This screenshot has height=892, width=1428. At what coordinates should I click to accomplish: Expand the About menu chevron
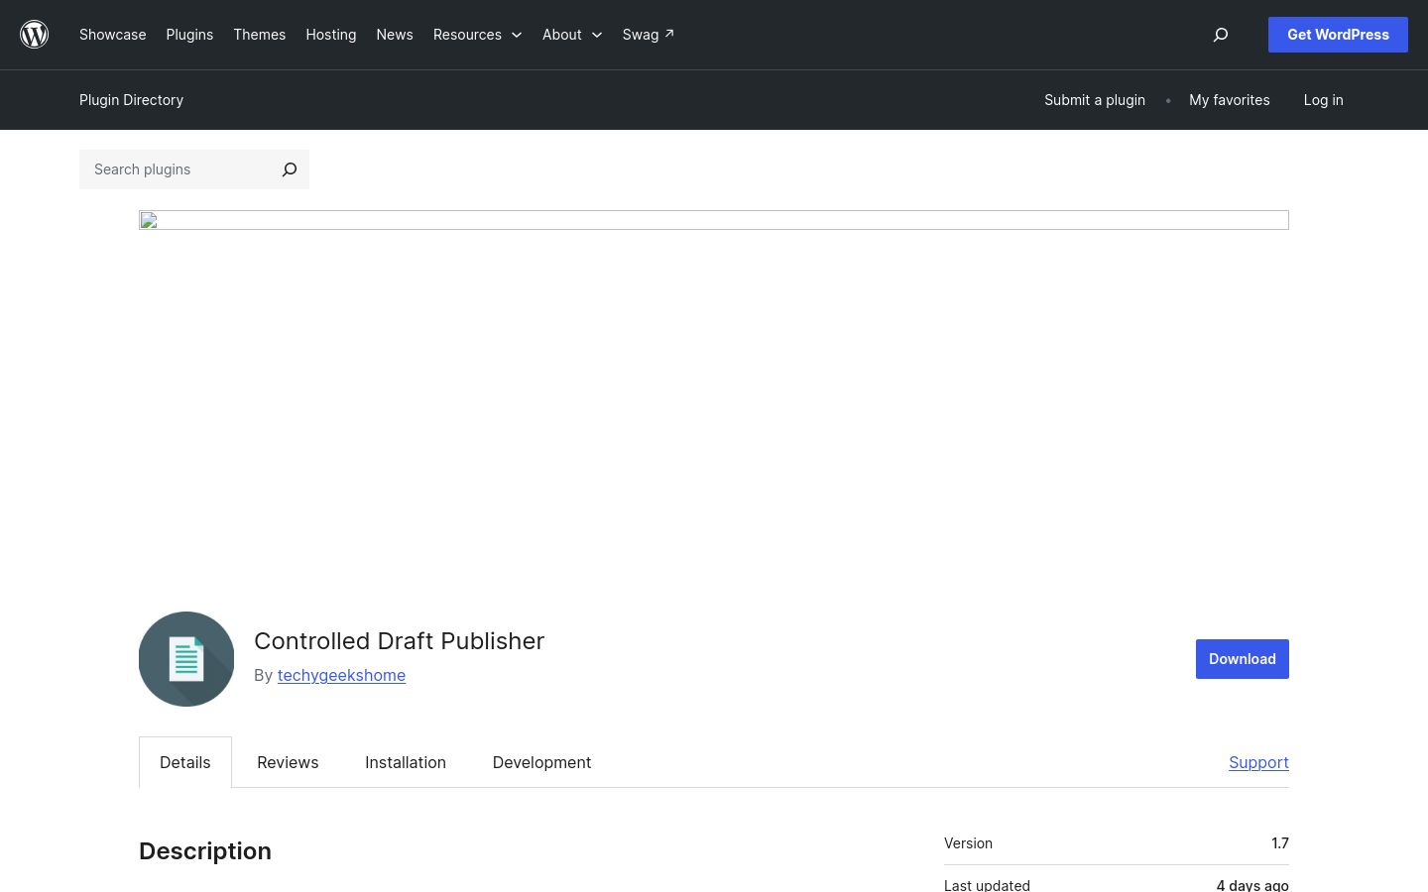(597, 35)
